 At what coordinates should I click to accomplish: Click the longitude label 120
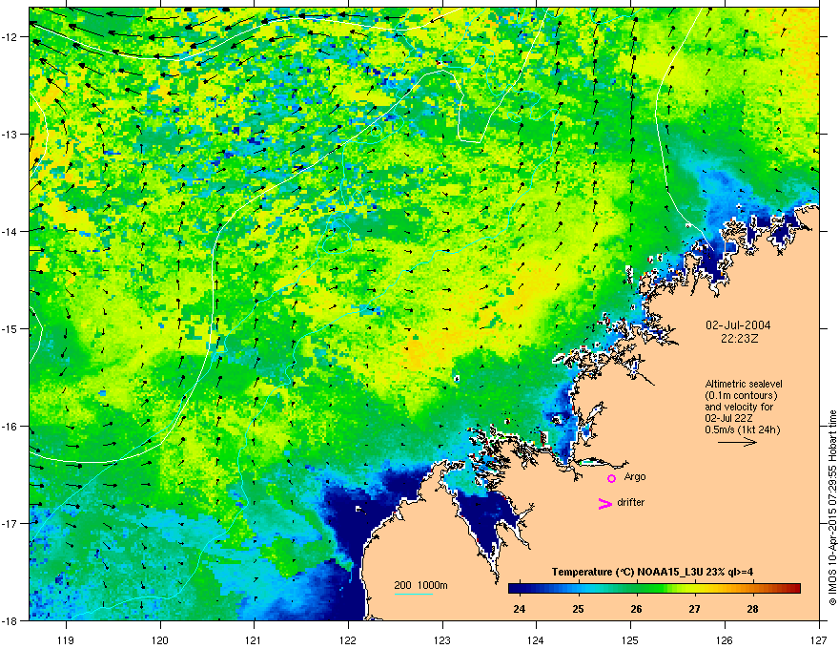(160, 639)
